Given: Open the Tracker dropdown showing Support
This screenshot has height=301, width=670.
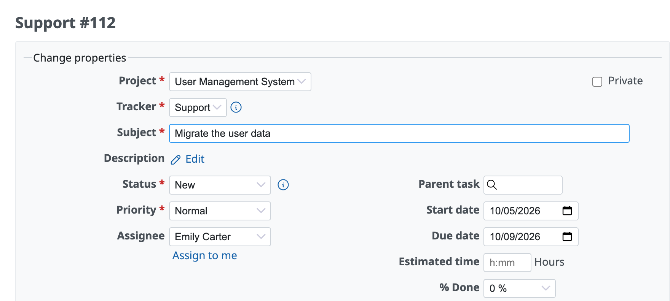Looking at the screenshot, I should (198, 108).
